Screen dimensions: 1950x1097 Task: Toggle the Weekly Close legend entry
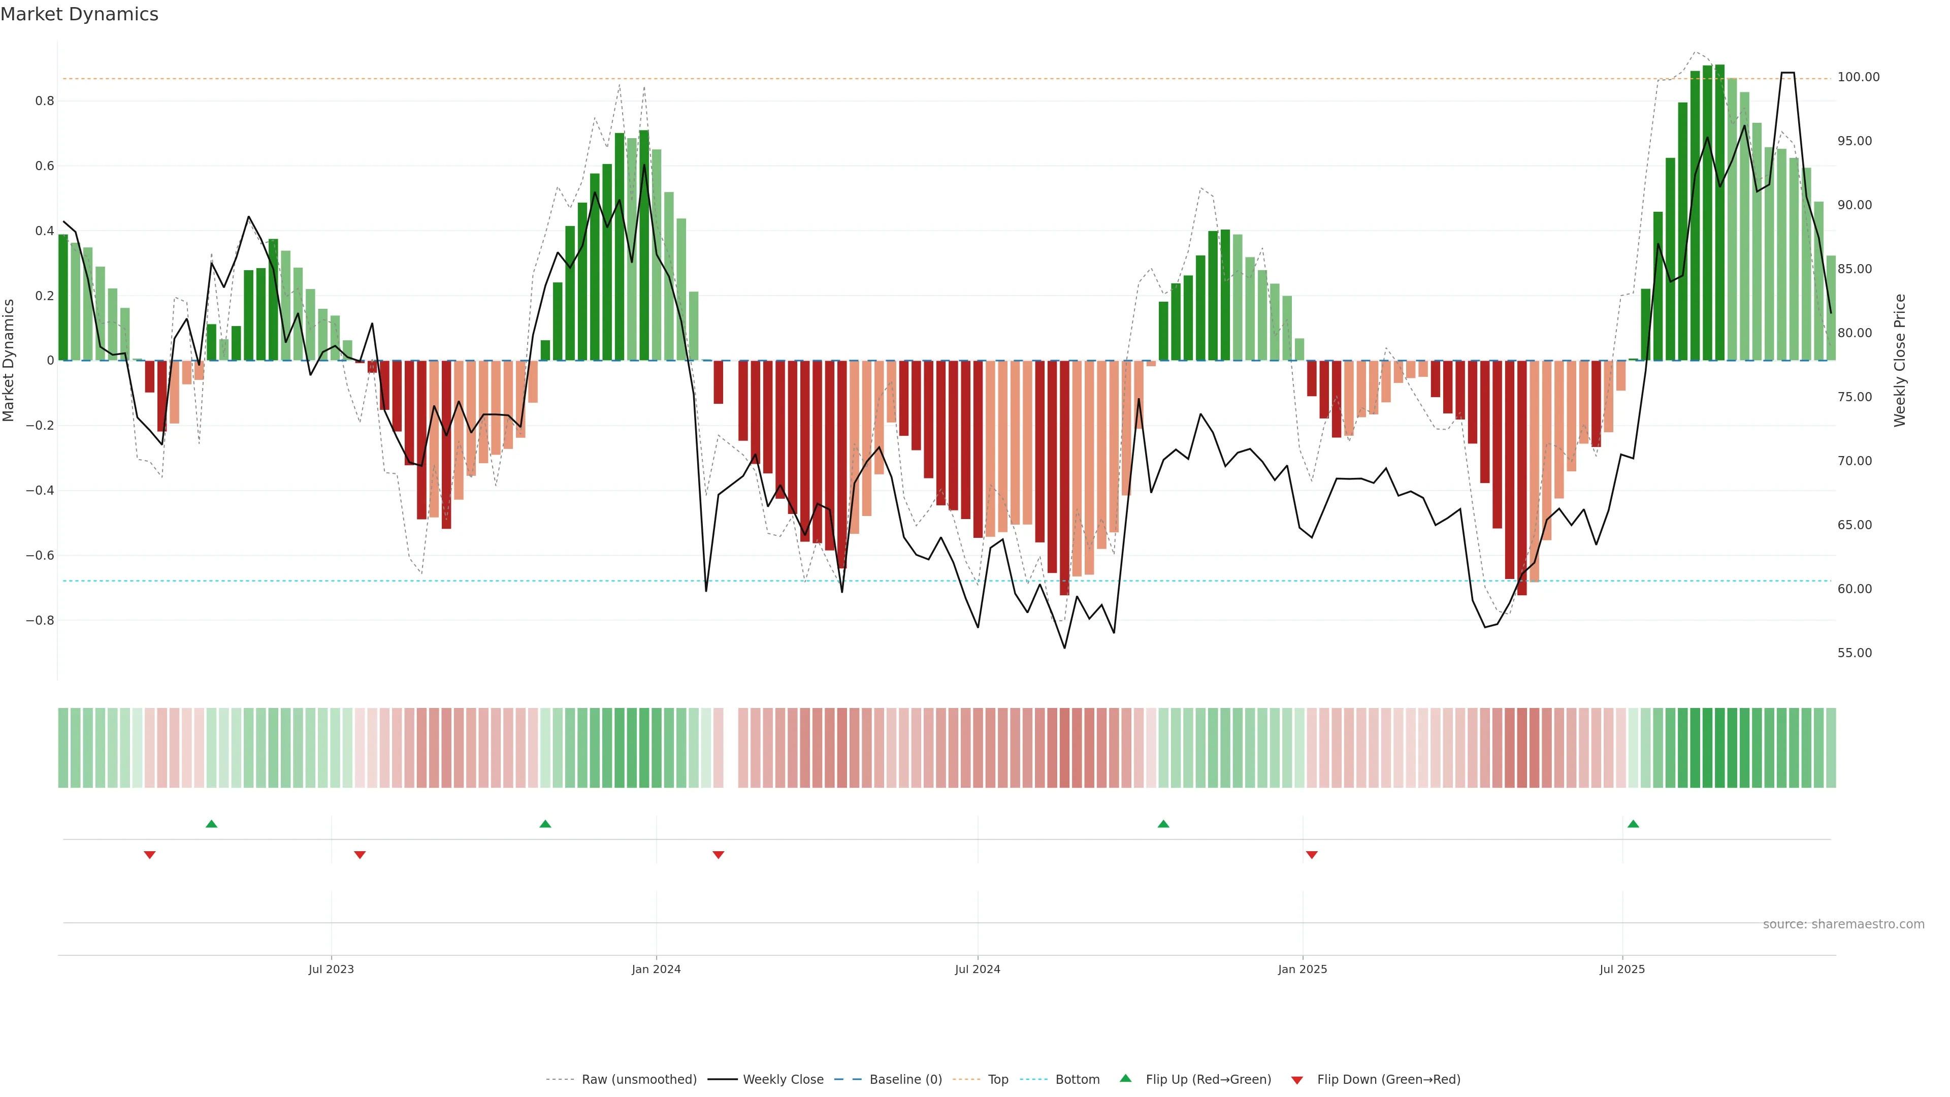(783, 1080)
